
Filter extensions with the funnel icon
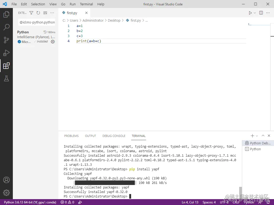point(31,13)
